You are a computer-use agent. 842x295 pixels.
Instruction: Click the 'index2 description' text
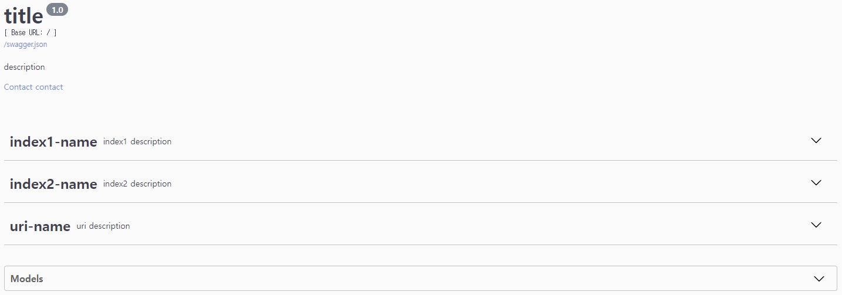[x=137, y=184]
